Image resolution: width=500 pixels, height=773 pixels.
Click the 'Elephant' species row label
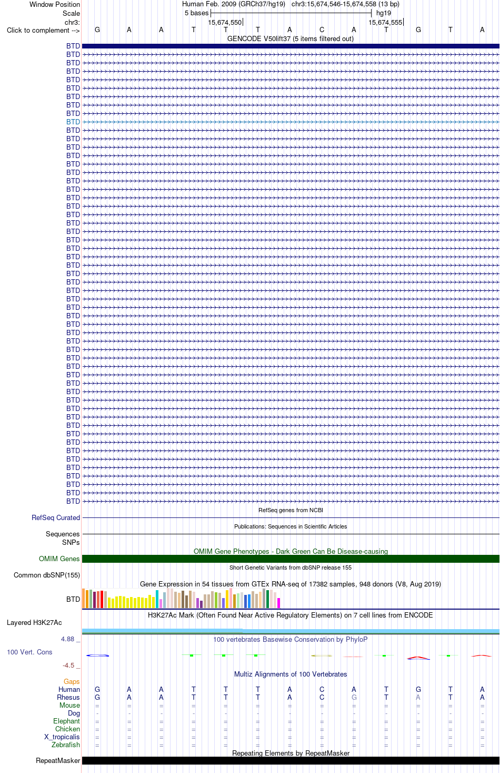pyautogui.click(x=66, y=721)
